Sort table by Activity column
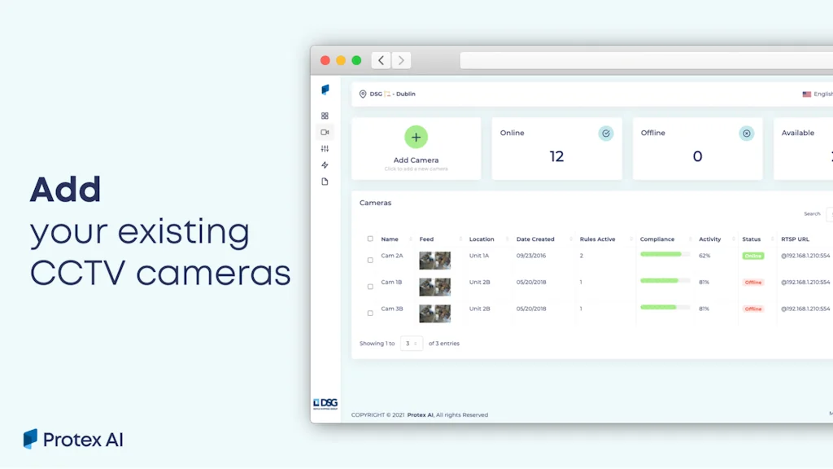Viewport: 833px width, 469px height. (709, 239)
